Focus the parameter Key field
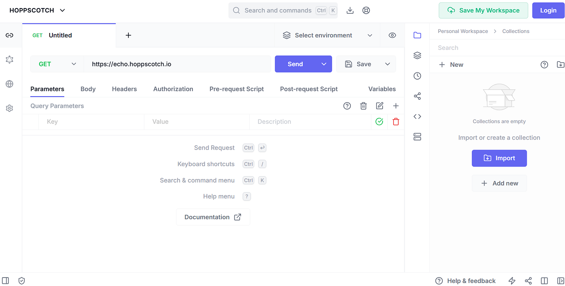 91,121
